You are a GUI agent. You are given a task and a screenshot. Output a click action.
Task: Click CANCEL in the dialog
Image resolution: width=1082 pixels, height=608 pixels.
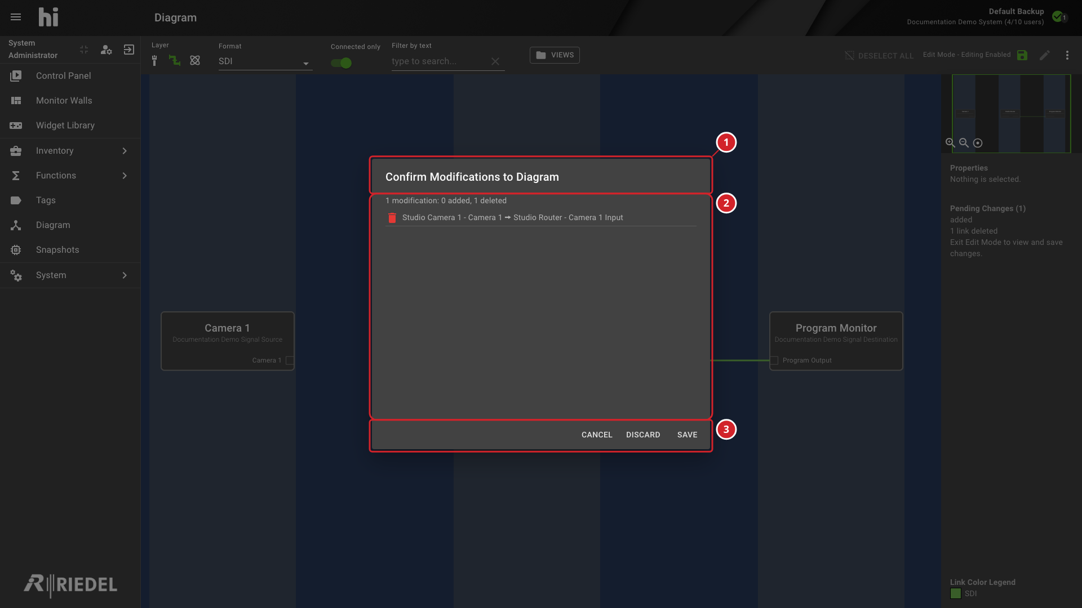597,435
